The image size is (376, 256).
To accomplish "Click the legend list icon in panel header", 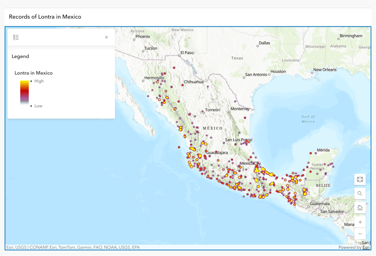I will [x=16, y=37].
